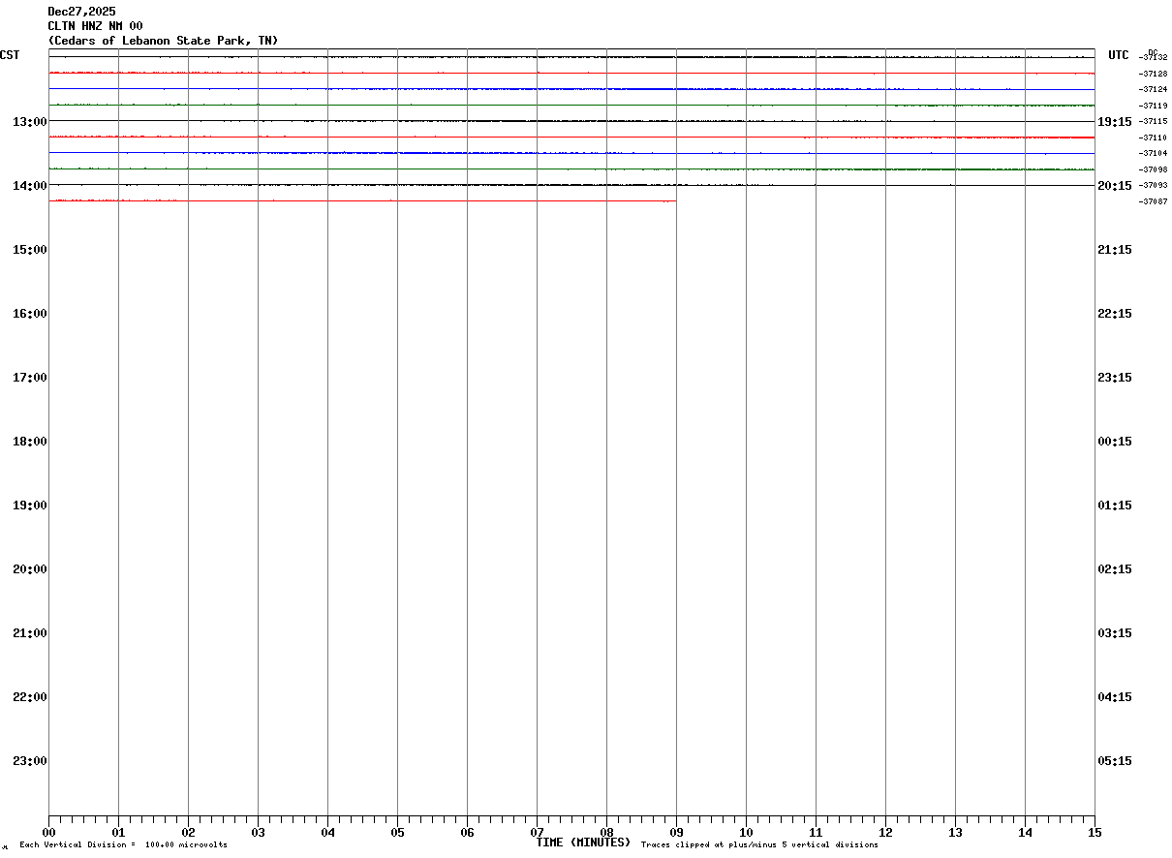This screenshot has height=858, width=1172.
Task: Click the 23:15 UTC time label
Action: pos(1114,378)
